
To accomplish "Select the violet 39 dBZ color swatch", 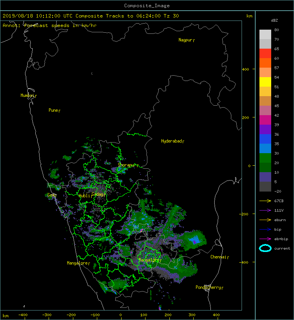I will tap(265, 129).
